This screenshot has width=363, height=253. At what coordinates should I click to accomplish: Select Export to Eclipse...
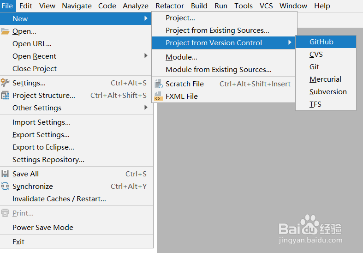(x=77, y=147)
